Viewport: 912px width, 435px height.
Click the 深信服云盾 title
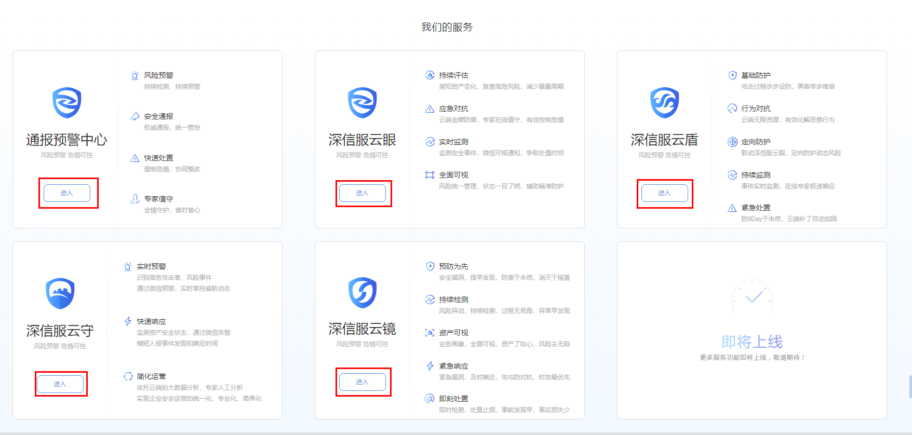pos(665,140)
